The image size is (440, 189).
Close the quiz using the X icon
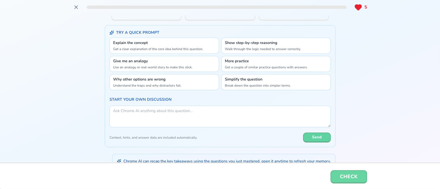76,7
